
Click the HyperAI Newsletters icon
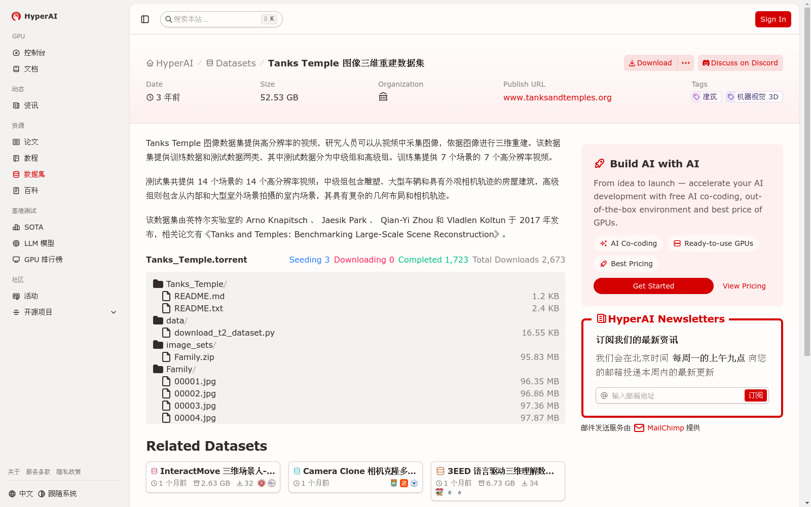point(601,318)
